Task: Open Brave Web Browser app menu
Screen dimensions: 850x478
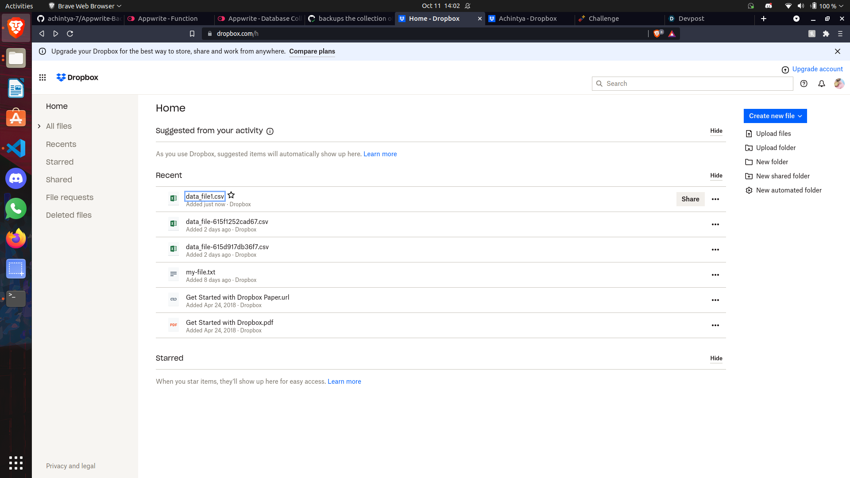Action: point(85,6)
